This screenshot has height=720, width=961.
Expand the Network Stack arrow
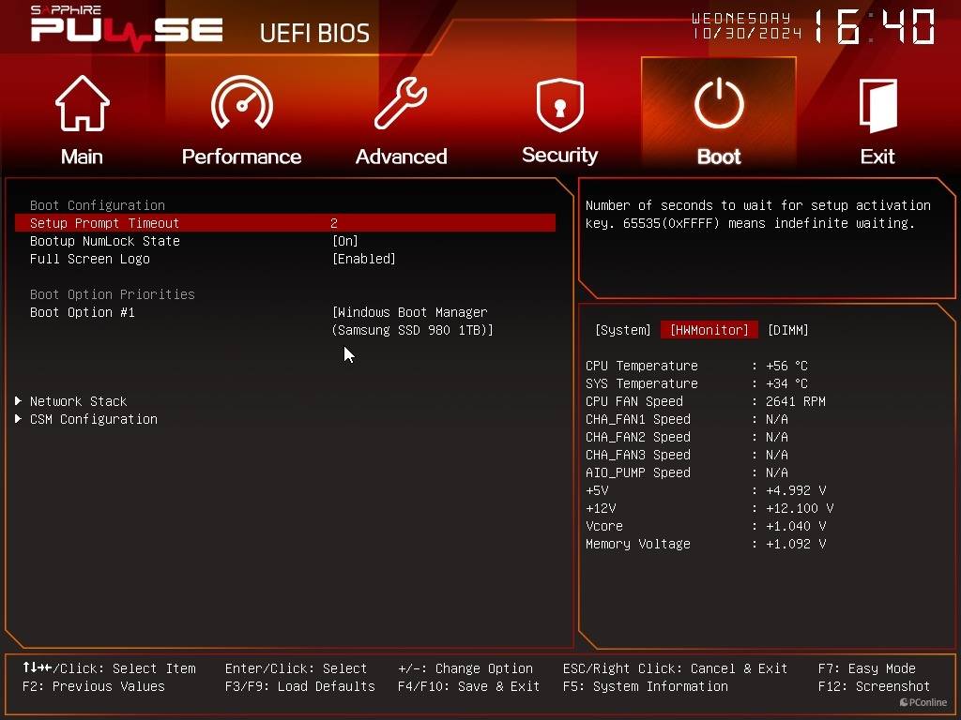(x=19, y=401)
